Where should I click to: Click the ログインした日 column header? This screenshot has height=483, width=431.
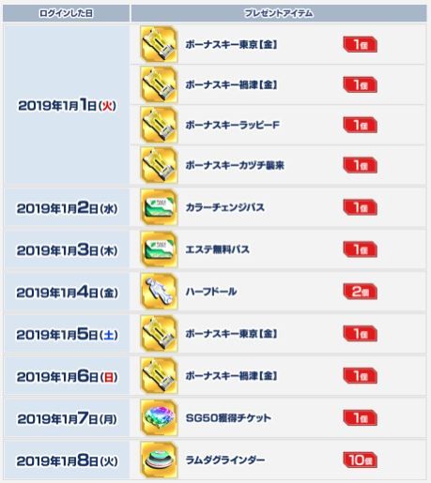coord(66,13)
